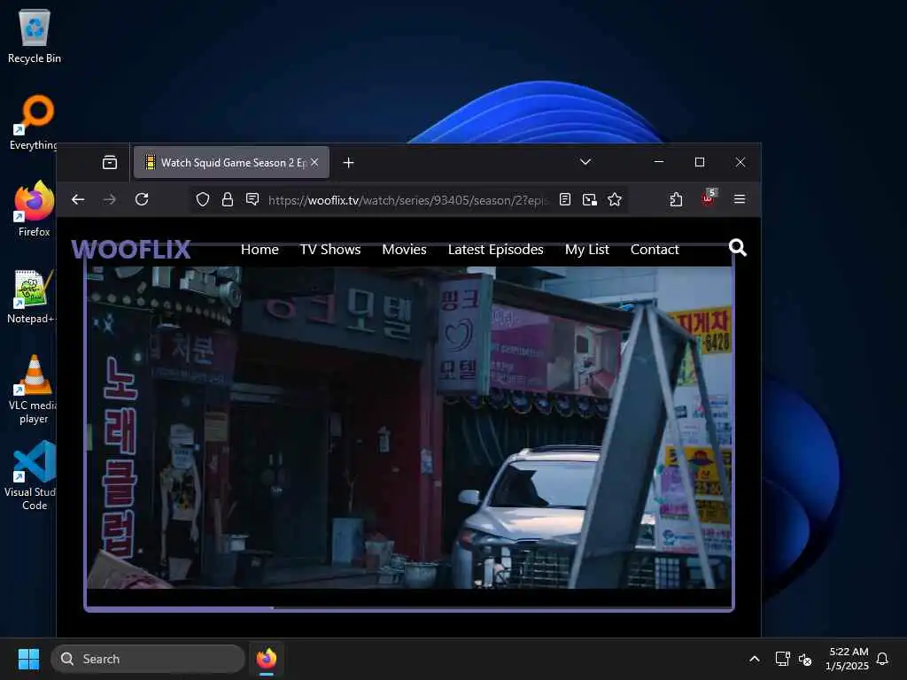Open picture-in-picture from address bar icon
907x680 pixels.
[589, 199]
